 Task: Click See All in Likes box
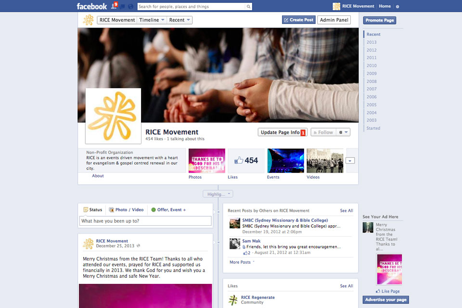[x=346, y=286]
